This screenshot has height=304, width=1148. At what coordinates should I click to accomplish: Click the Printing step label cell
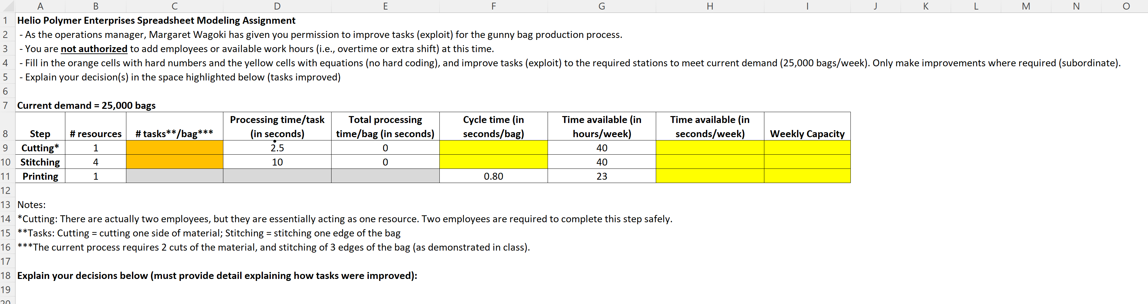click(x=40, y=176)
